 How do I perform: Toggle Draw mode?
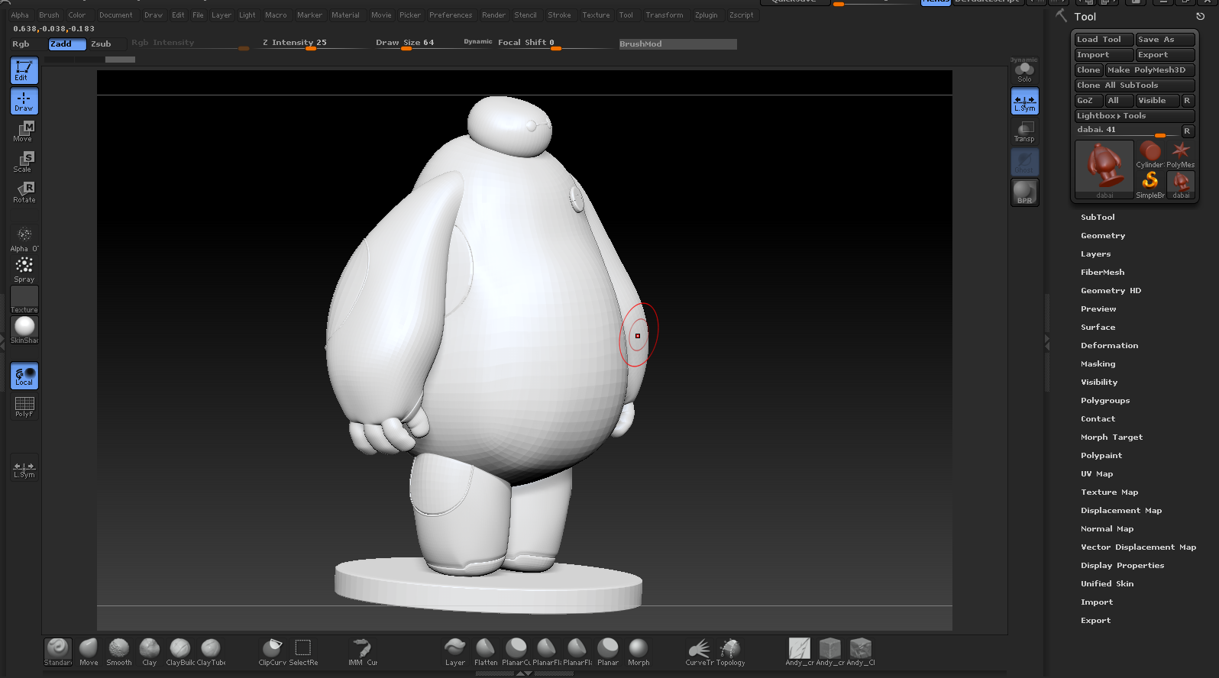click(x=24, y=101)
